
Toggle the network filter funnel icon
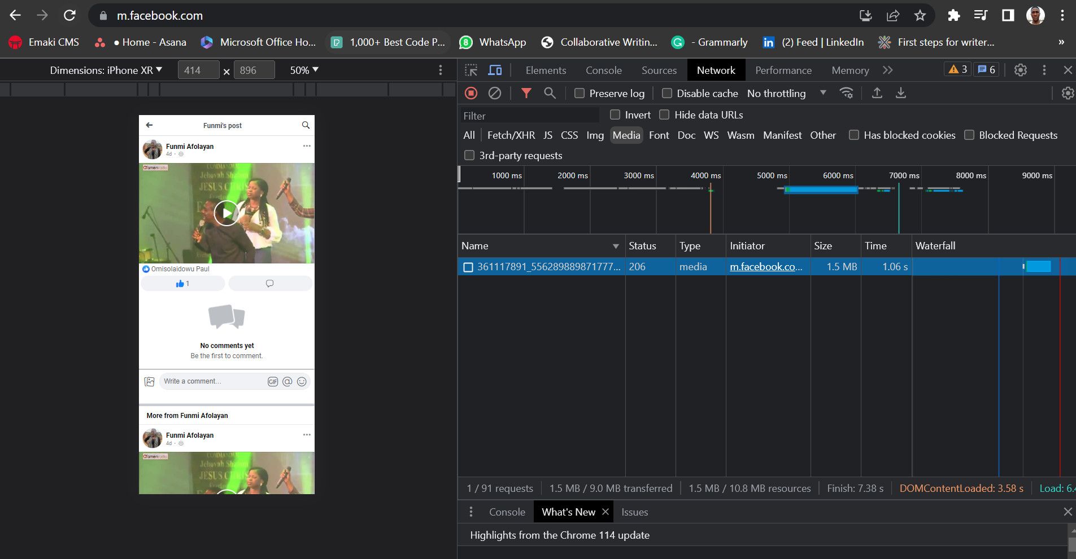pos(526,93)
